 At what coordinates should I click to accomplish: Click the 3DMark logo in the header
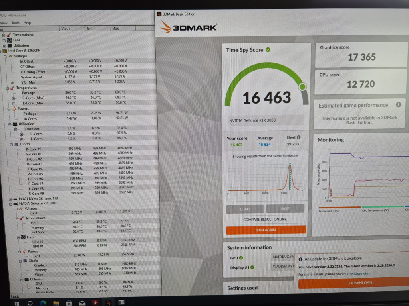189,27
